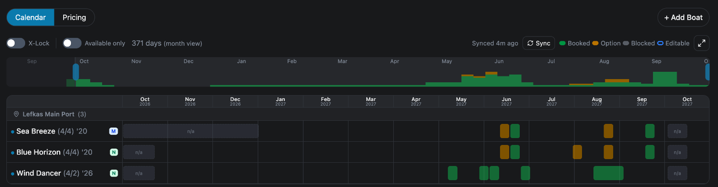Click the blue status dot beside Blue Horizon
Image resolution: width=718 pixels, height=187 pixels.
tap(13, 153)
